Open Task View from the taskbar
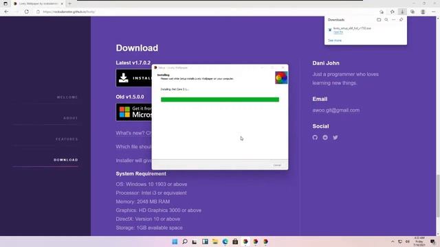The height and width of the screenshot is (247, 440). 195,242
